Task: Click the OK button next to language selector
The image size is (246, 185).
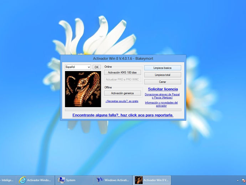Action: click(x=97, y=67)
